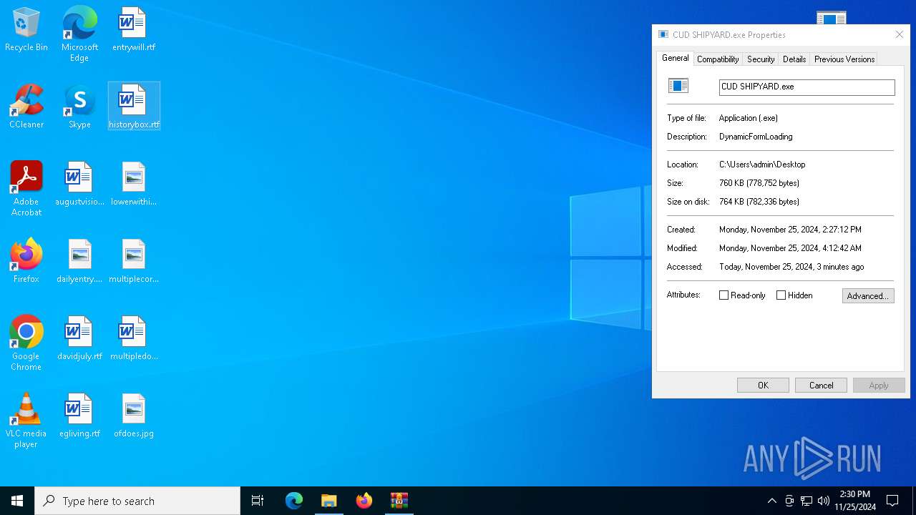Click the Created date value 2:27:12 PM
The image size is (916, 515).
(x=790, y=230)
